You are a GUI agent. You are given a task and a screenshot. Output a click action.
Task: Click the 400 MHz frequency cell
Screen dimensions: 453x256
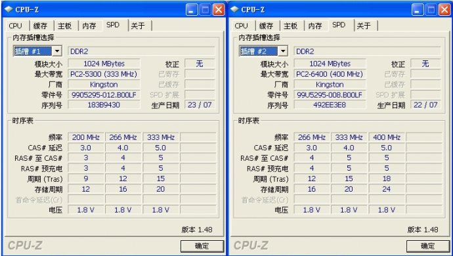click(x=387, y=137)
